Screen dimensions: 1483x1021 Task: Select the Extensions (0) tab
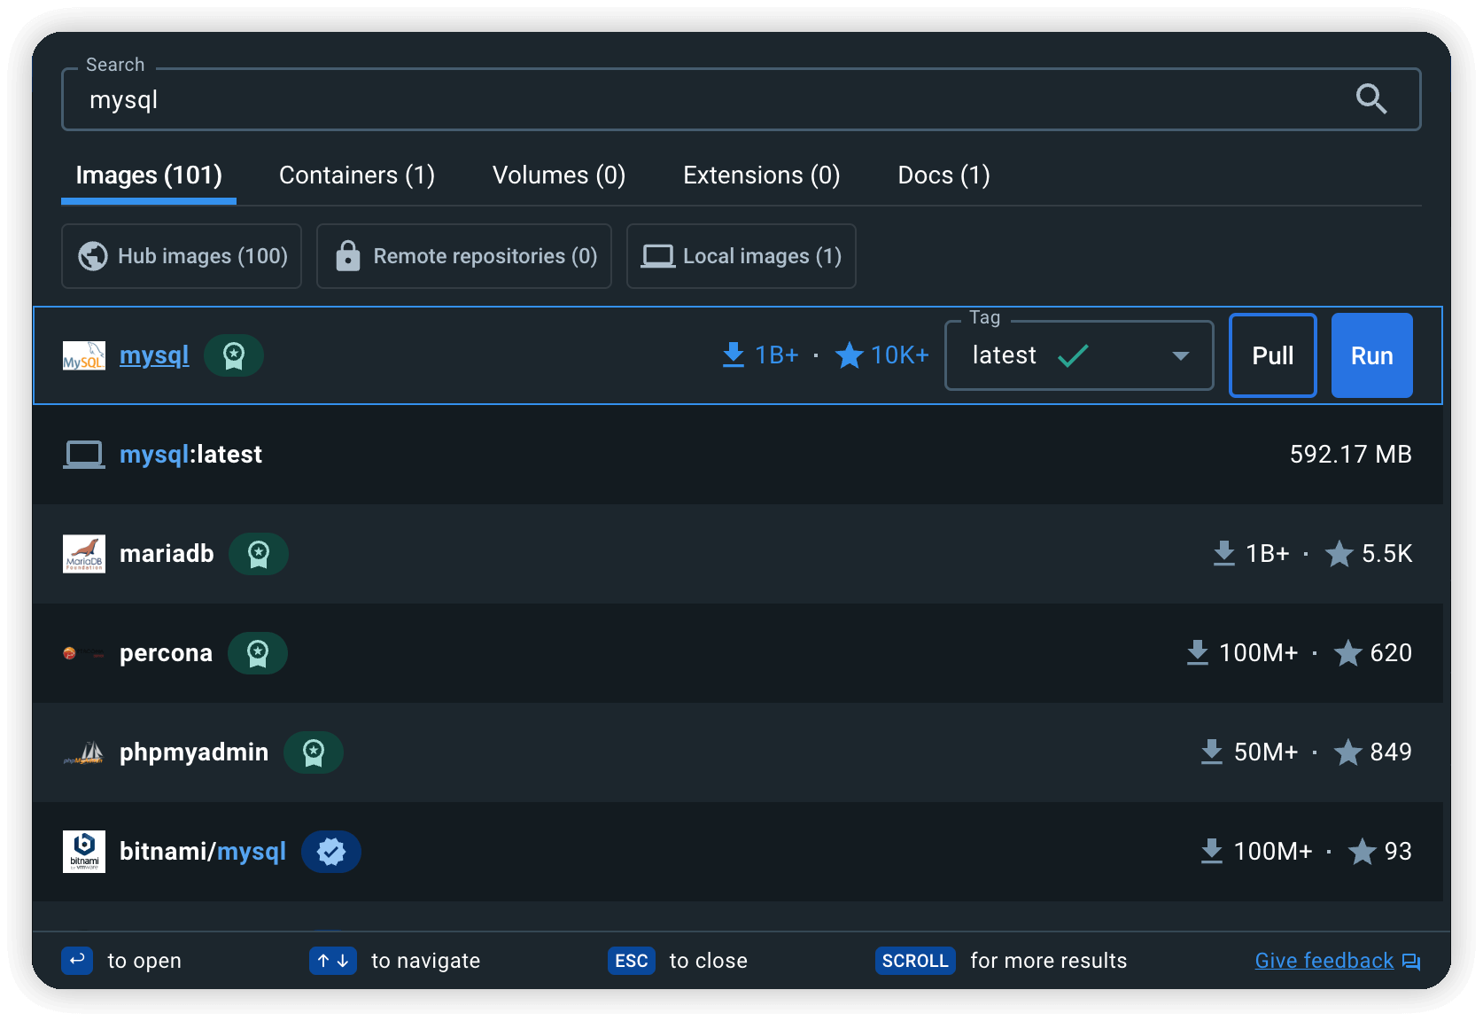pyautogui.click(x=762, y=175)
